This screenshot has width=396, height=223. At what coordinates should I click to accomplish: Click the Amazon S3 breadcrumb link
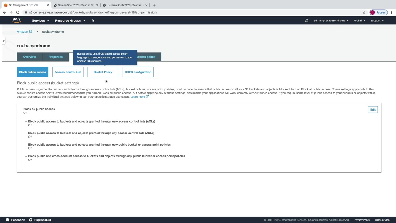click(x=24, y=32)
